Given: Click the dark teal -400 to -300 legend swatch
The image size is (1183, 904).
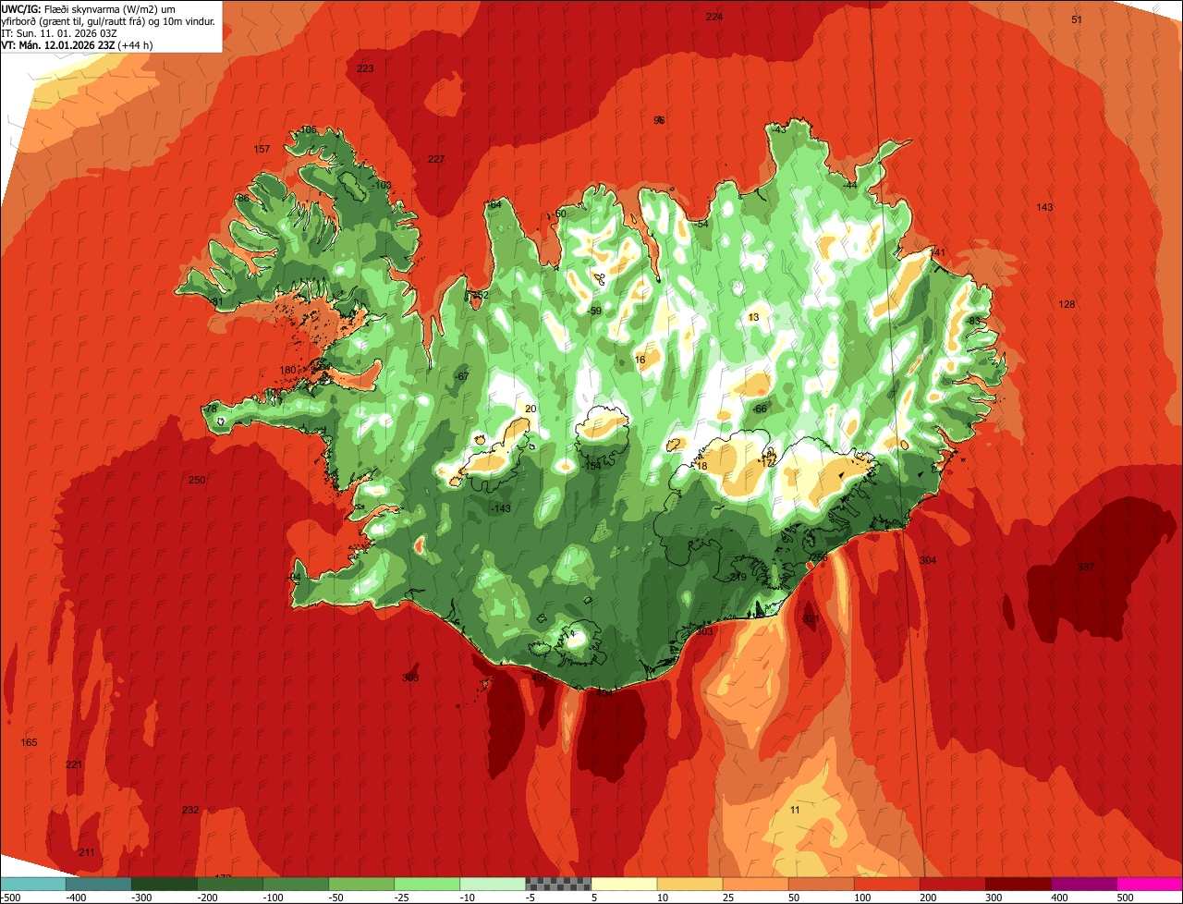Looking at the screenshot, I should click(x=98, y=884).
